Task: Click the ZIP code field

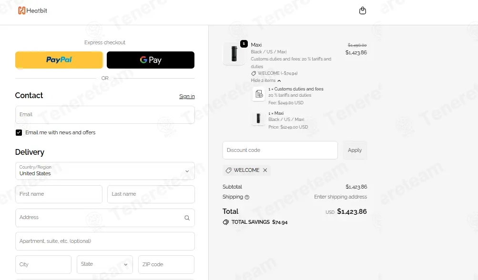Action: (x=166, y=264)
